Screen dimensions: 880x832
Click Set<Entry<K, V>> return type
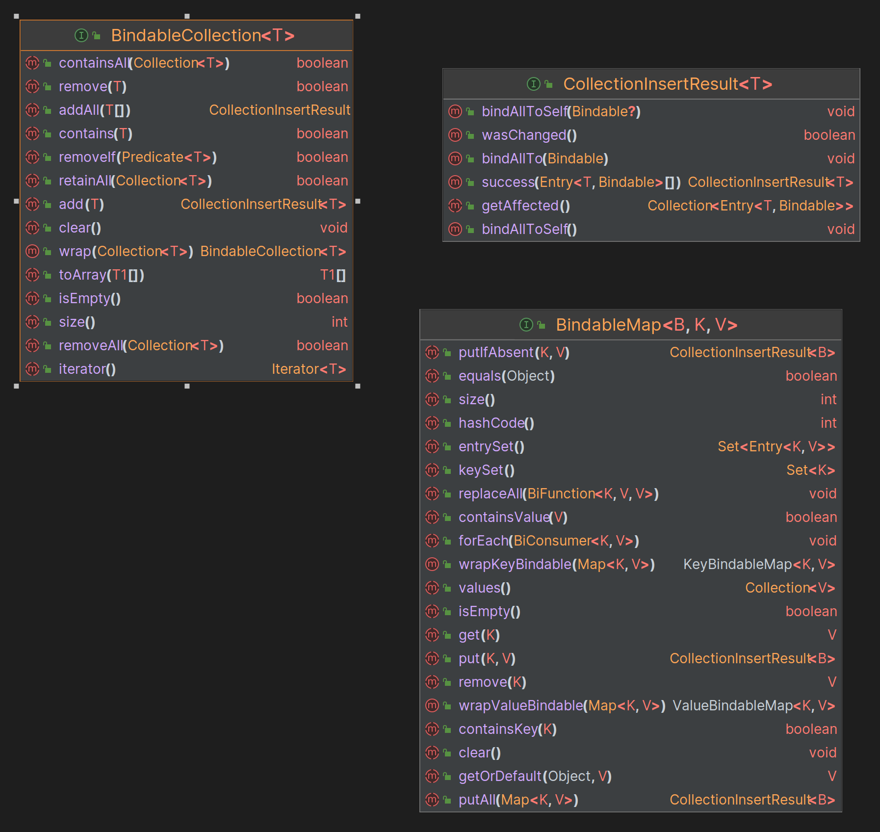coord(776,446)
